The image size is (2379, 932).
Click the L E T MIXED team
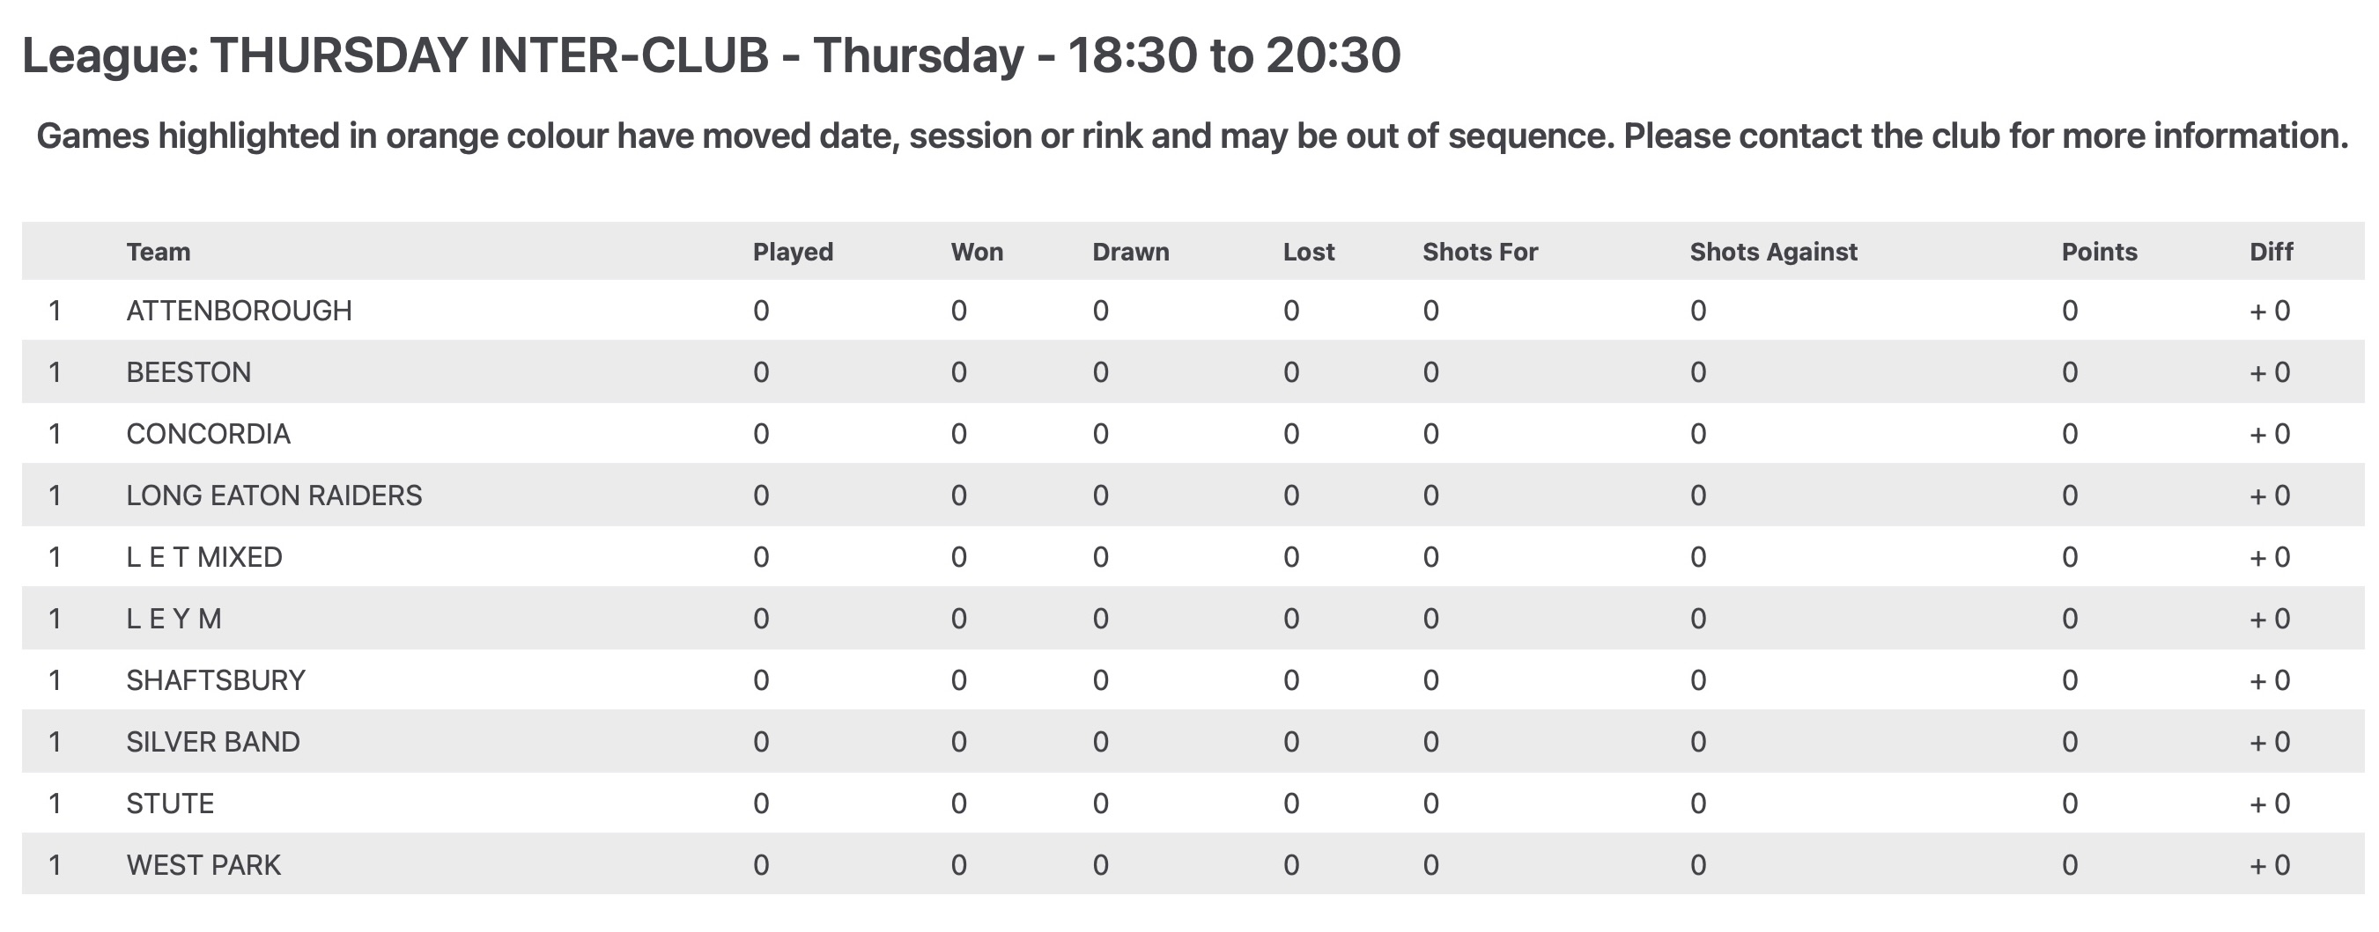tap(204, 557)
